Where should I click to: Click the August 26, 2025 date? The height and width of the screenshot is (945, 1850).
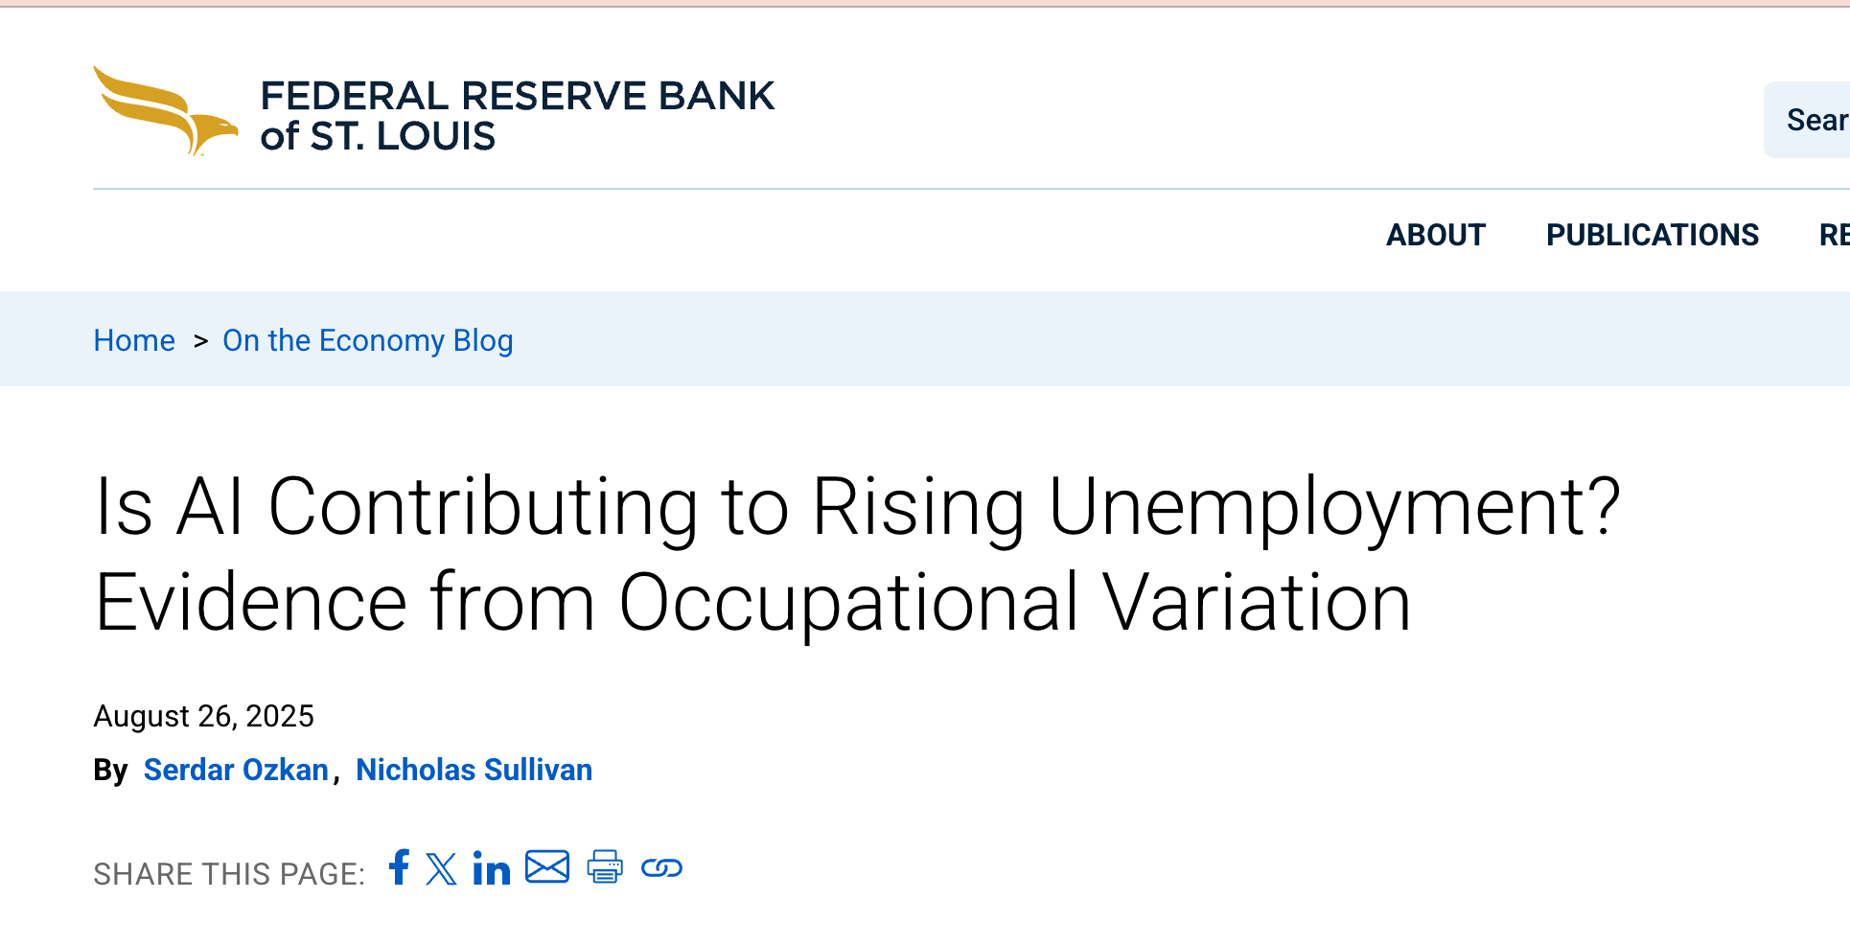[203, 716]
